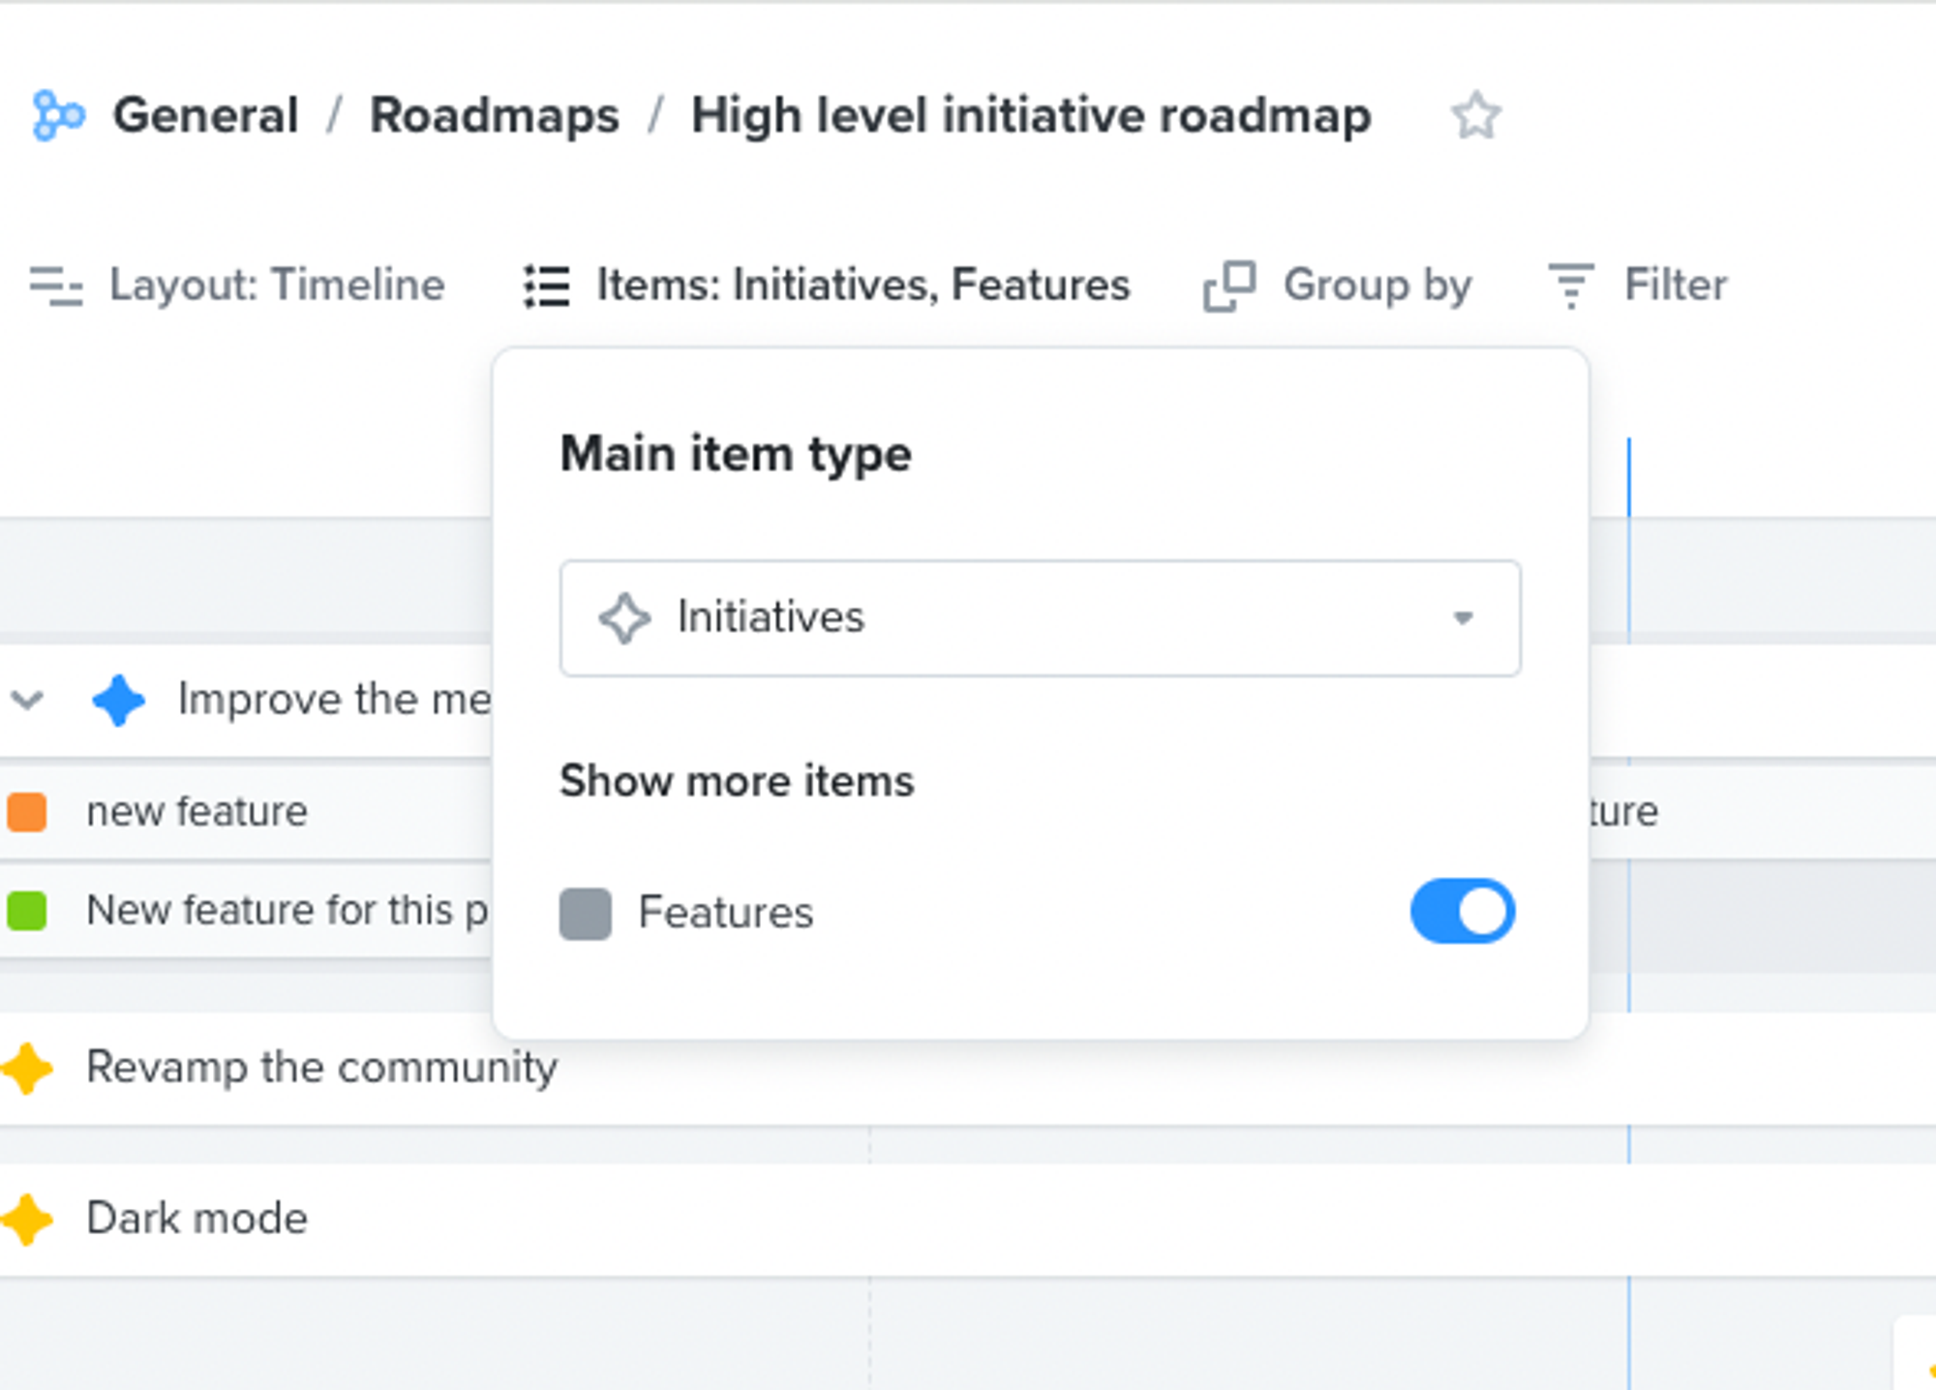
Task: Click the Items list icon in toolbar
Action: [545, 285]
